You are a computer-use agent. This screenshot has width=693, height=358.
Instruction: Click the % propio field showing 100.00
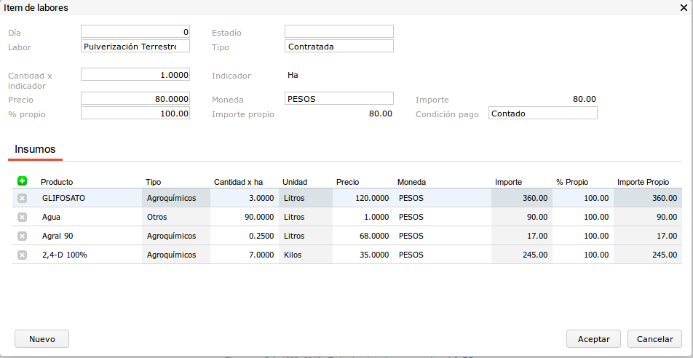(135, 113)
